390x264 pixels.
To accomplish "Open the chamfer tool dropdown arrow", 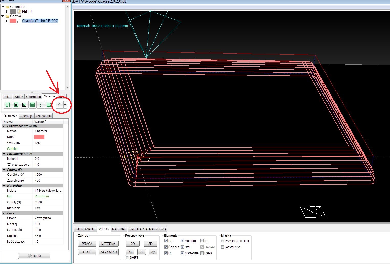I will pos(65,105).
